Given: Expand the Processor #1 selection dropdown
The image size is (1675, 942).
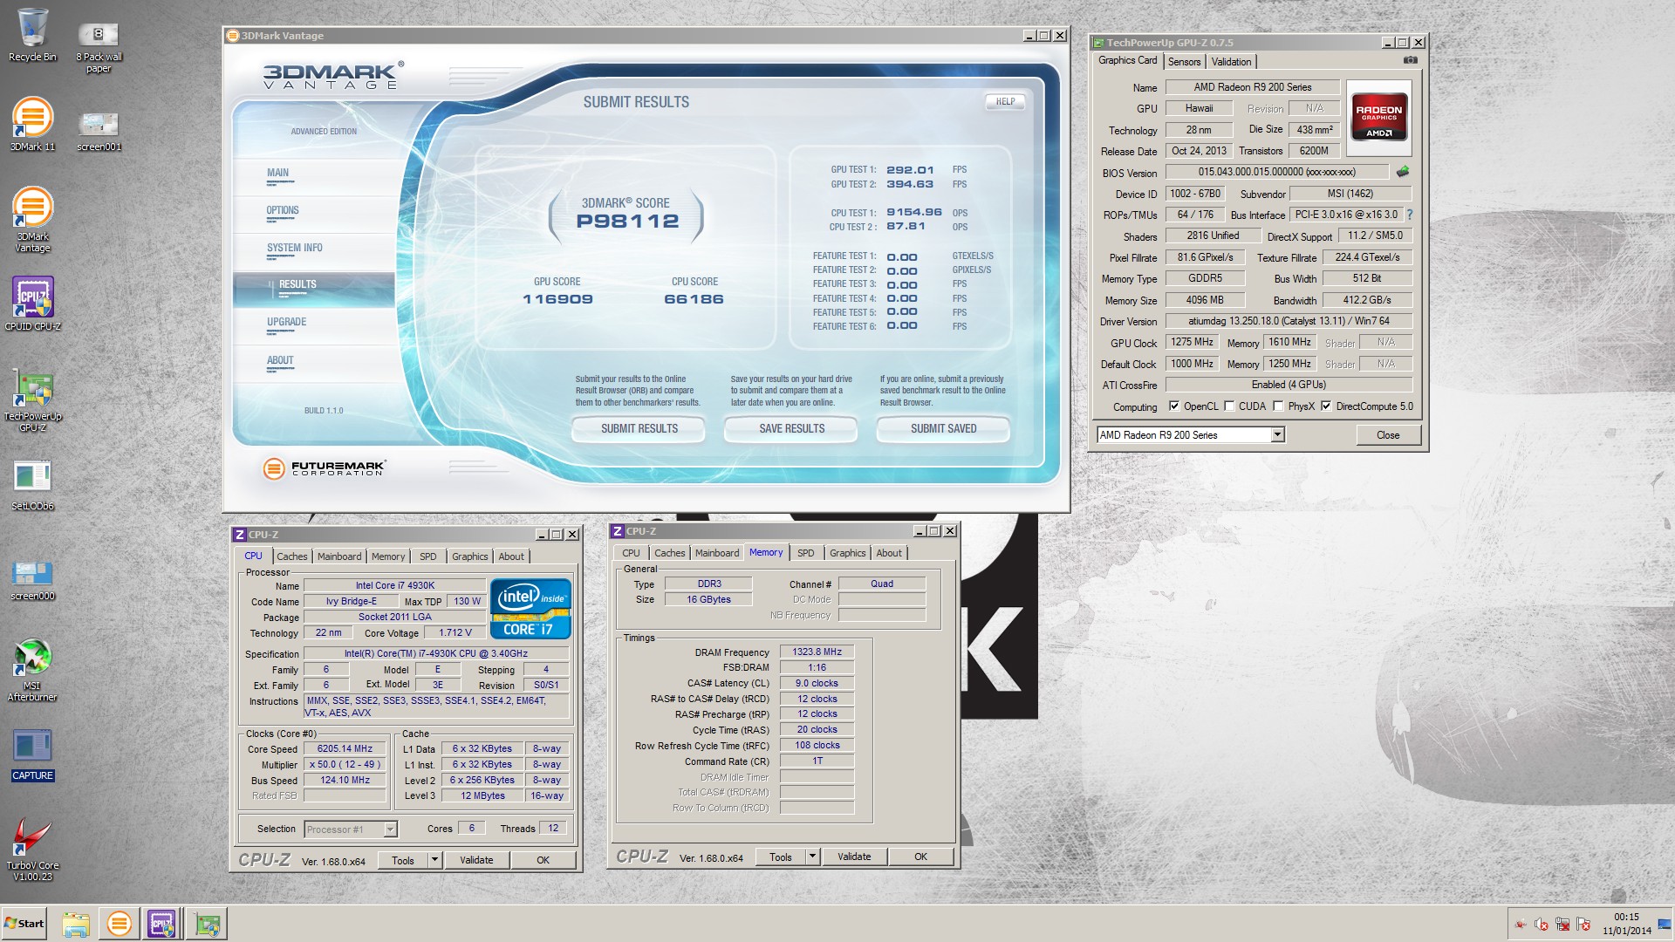Looking at the screenshot, I should point(390,829).
